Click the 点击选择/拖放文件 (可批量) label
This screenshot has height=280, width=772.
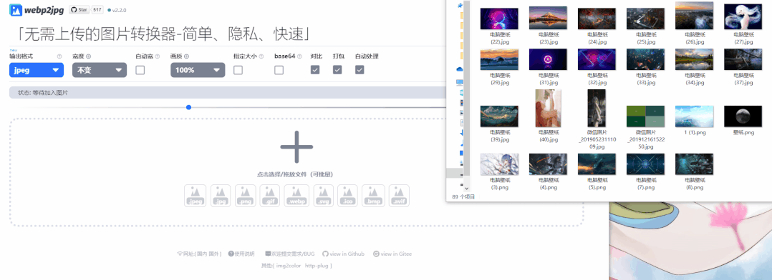(x=296, y=174)
